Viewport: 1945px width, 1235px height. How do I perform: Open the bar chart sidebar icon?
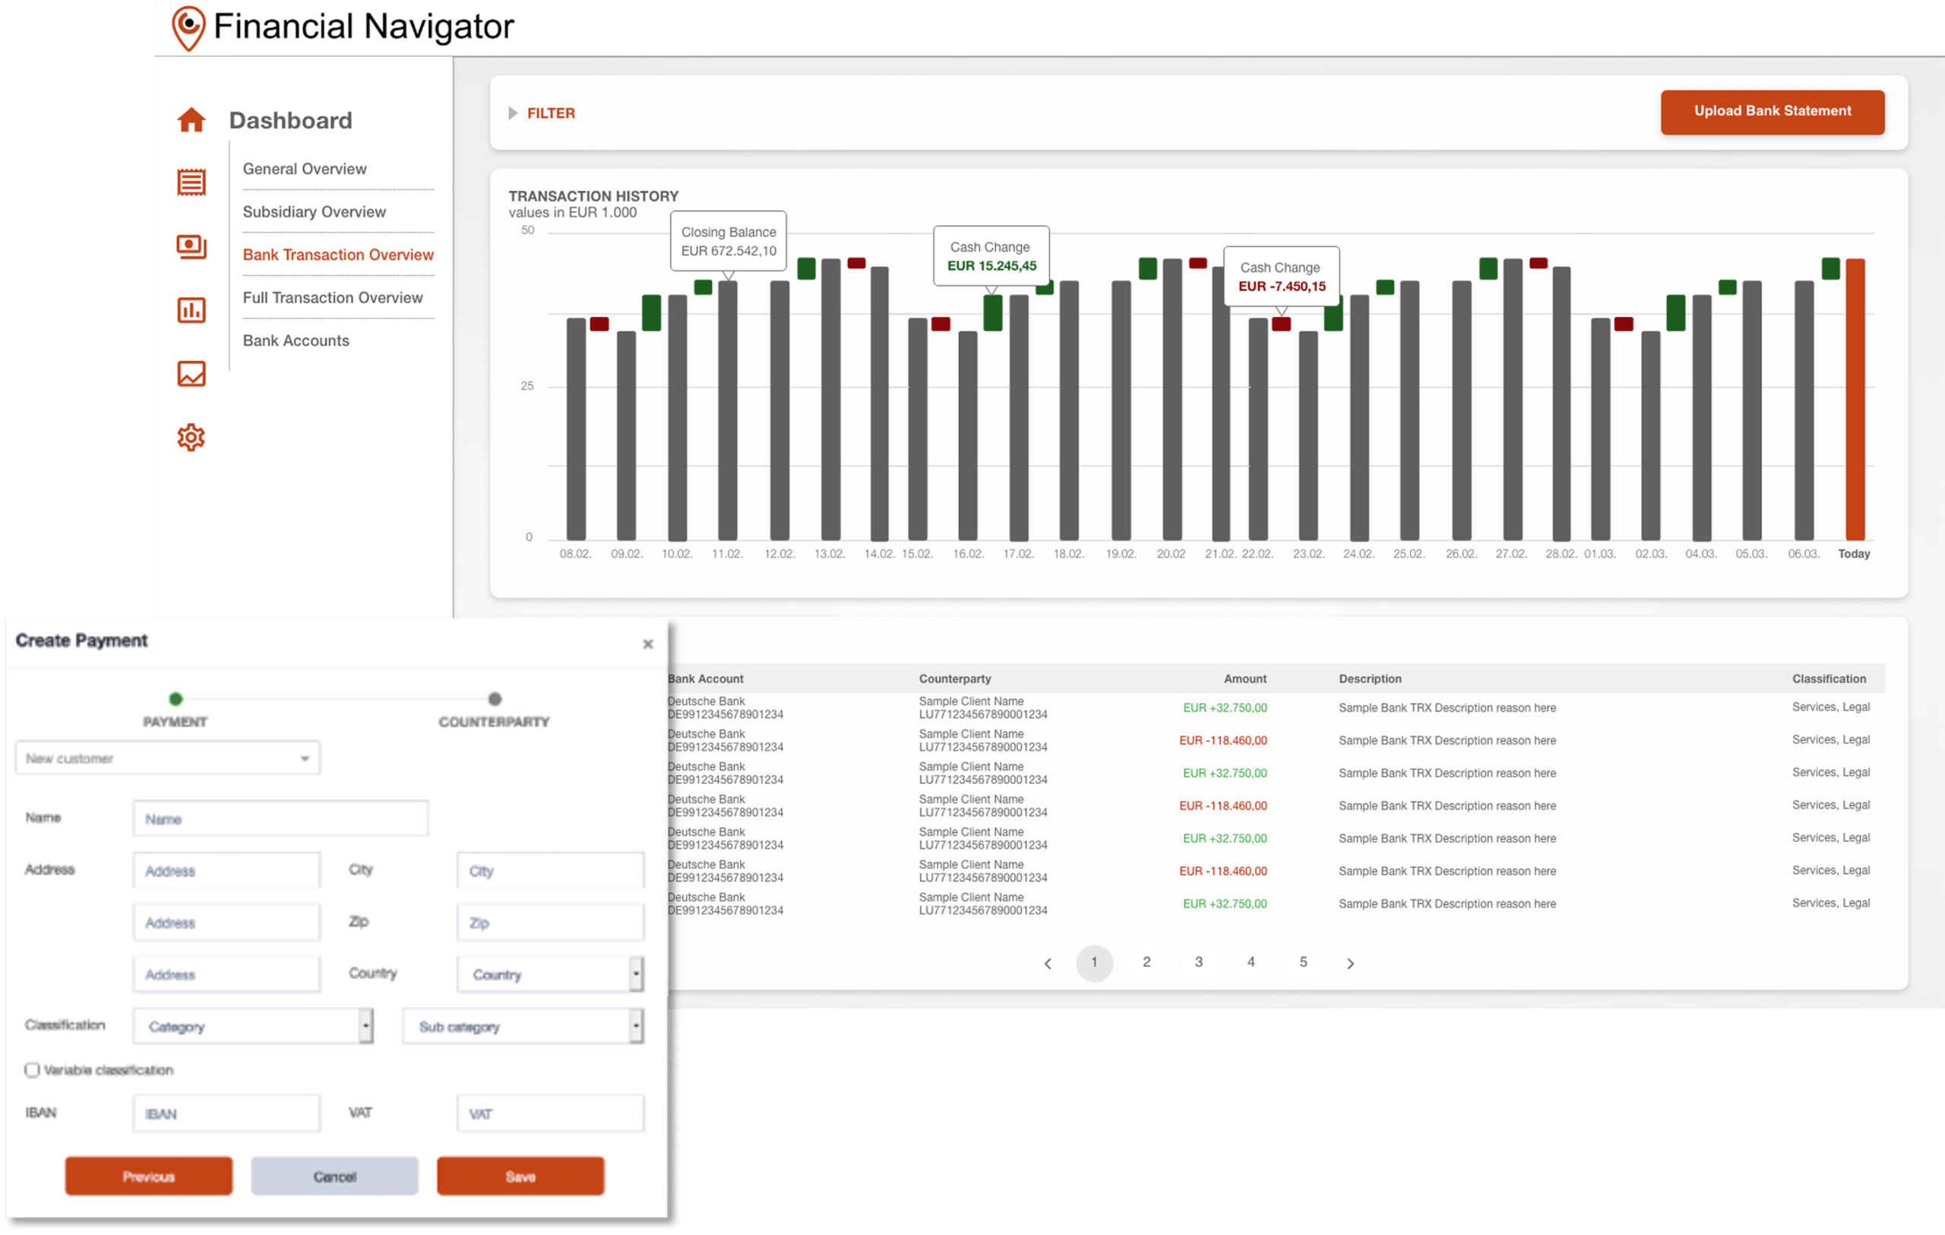(x=191, y=310)
